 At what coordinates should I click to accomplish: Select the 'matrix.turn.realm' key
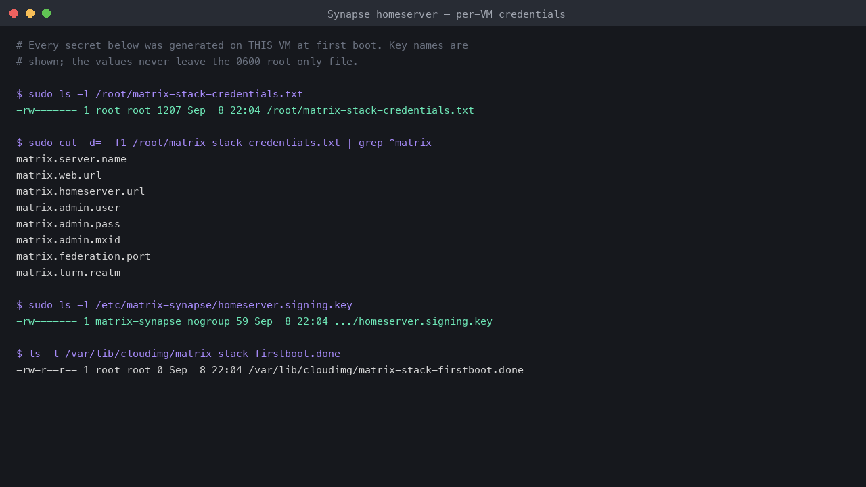pos(68,273)
